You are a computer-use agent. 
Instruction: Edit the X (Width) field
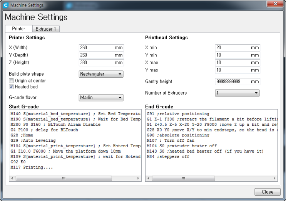pyautogui.click(x=101, y=48)
